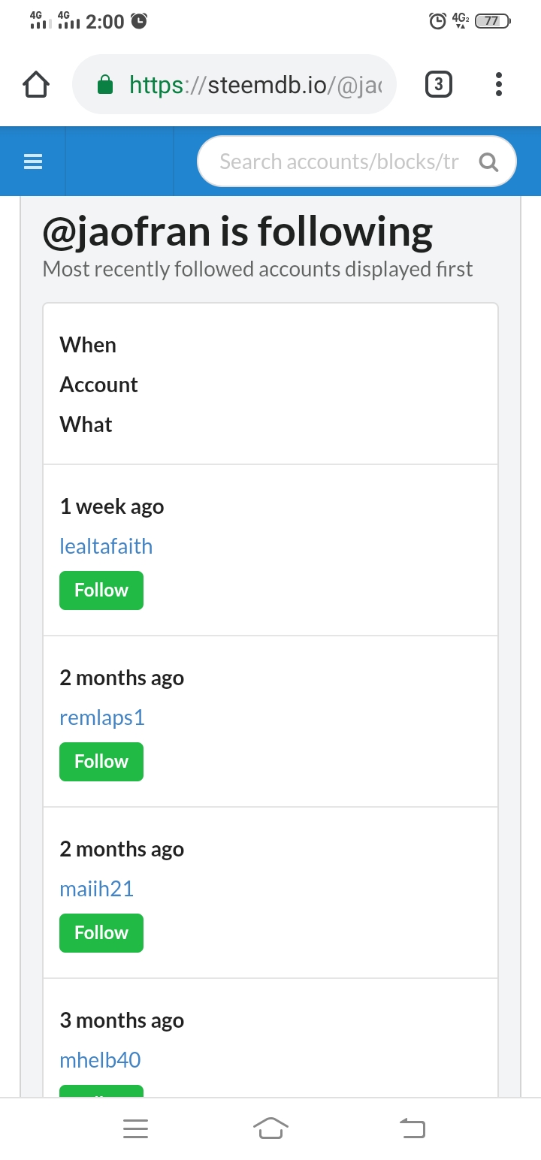Click the Account column header

(x=99, y=385)
